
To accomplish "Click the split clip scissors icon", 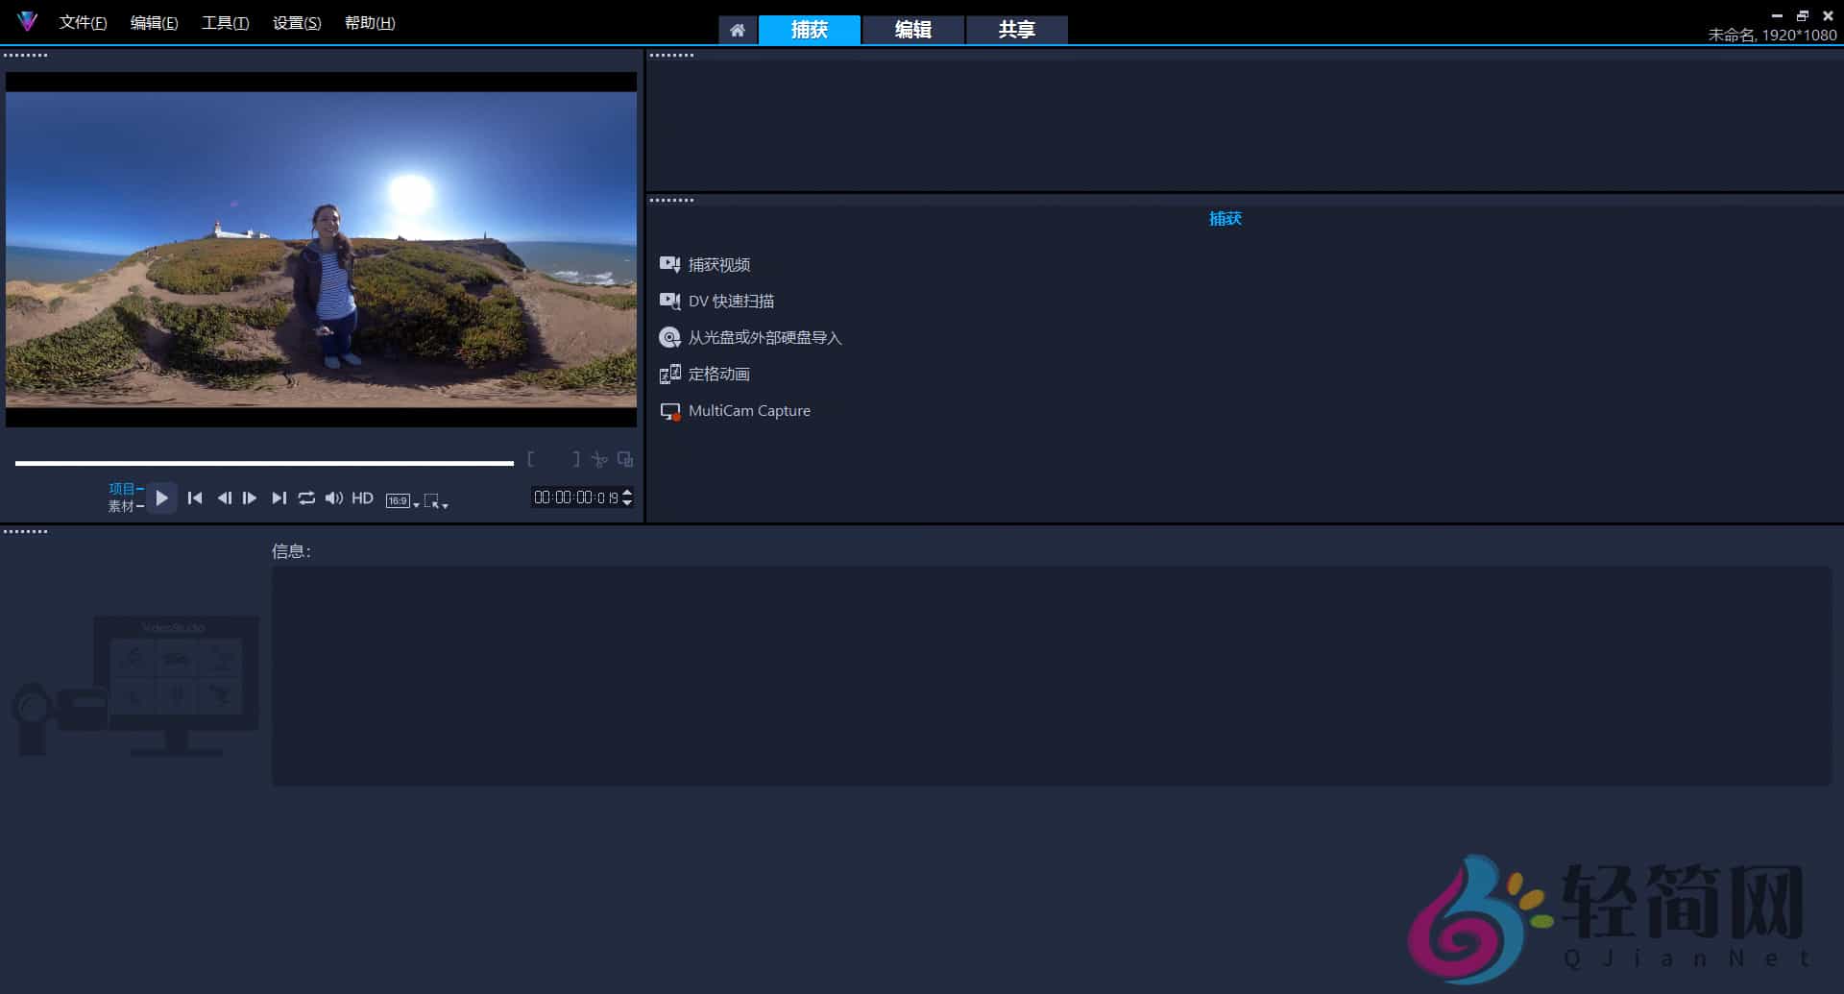I will (599, 459).
